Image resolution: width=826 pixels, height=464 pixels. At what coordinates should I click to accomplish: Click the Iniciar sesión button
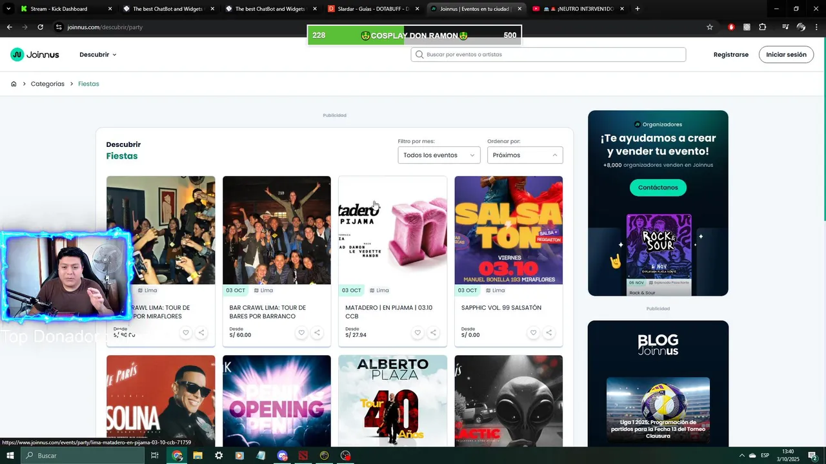[786, 55]
